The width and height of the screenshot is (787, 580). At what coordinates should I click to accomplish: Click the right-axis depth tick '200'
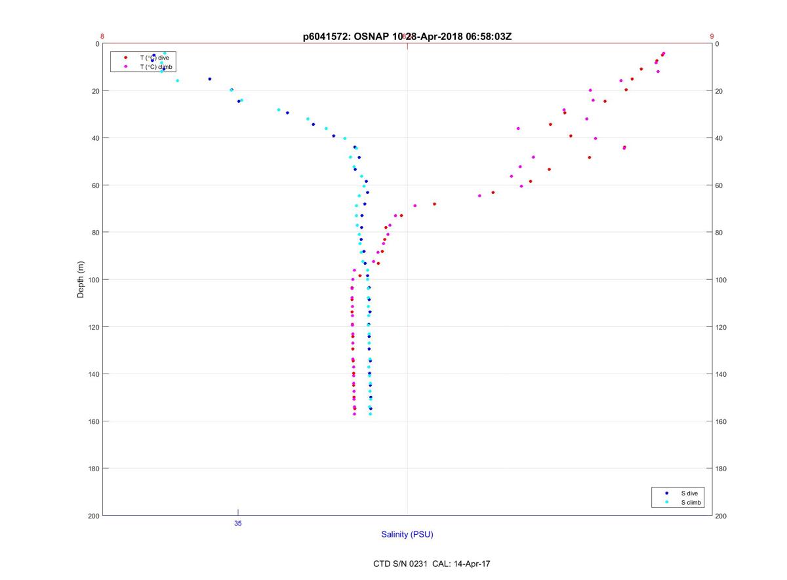(x=721, y=516)
